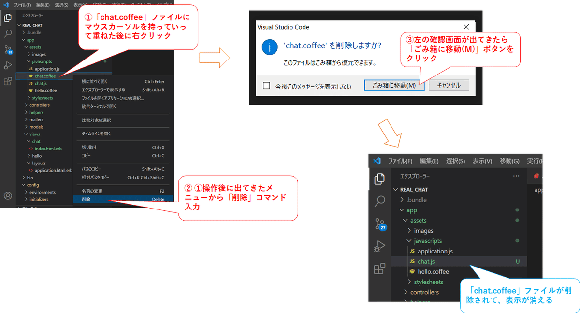The height and width of the screenshot is (313, 580).
Task: Open 選択(S) menu in the context-menu VS Code window
Action: (61, 5)
